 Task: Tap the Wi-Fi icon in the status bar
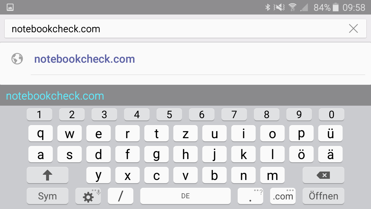click(292, 7)
